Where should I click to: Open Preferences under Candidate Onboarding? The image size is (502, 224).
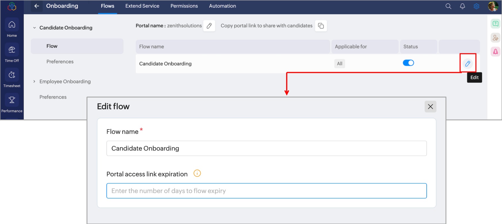coord(60,61)
